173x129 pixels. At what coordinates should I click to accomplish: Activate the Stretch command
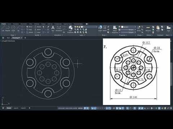coord(30,32)
